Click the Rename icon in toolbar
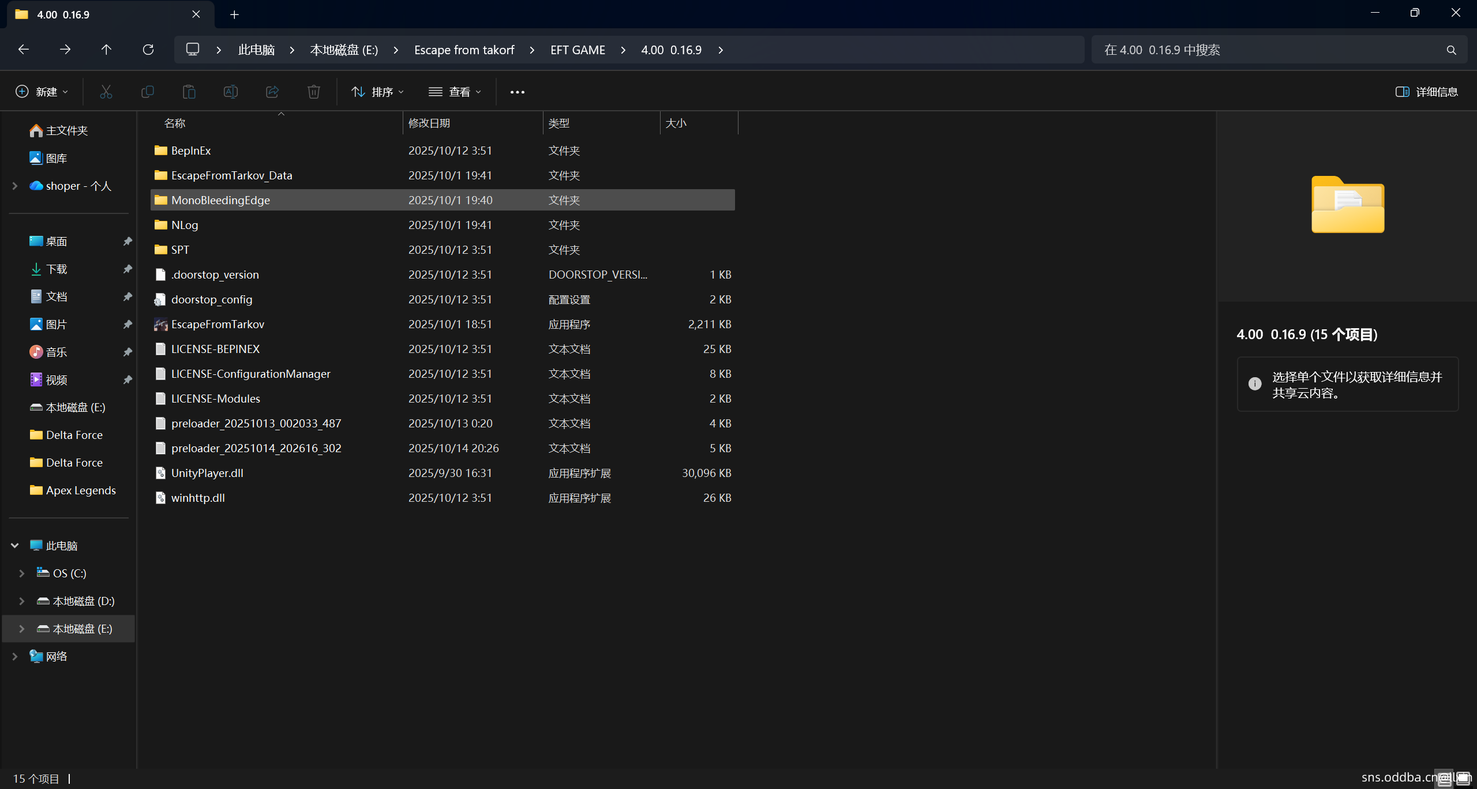The width and height of the screenshot is (1477, 789). [x=230, y=92]
